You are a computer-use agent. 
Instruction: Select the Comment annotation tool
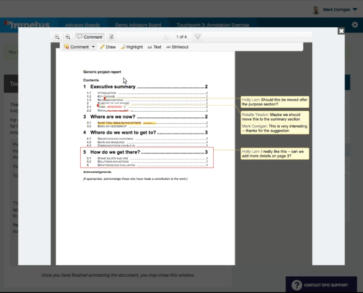[x=77, y=47]
